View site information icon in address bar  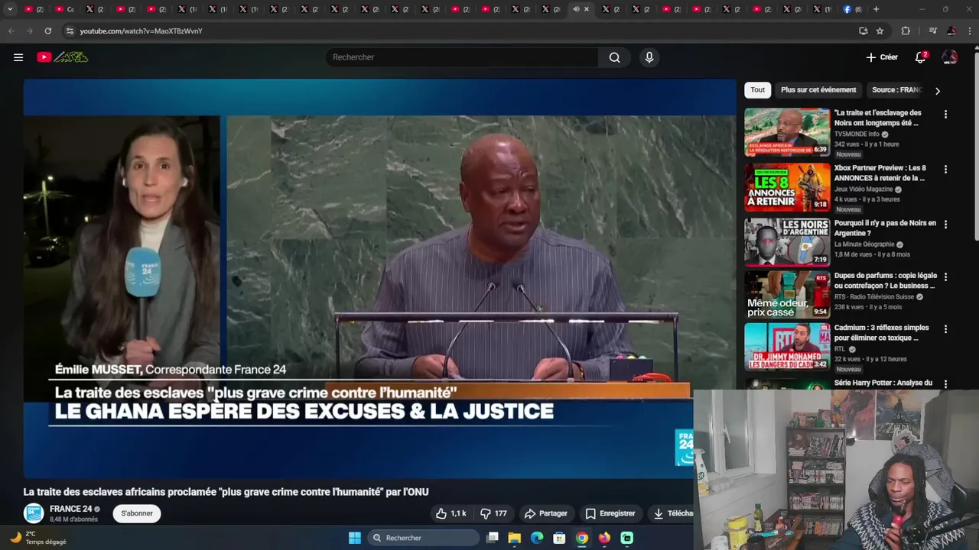click(70, 31)
